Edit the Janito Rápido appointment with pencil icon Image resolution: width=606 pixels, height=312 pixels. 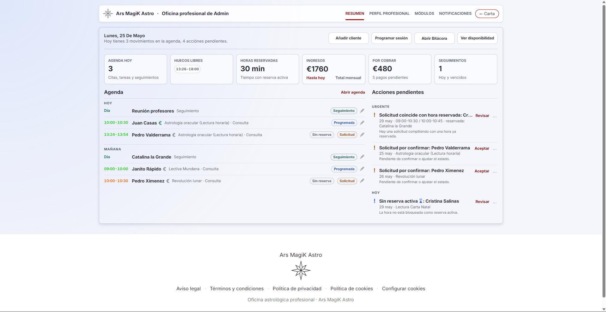[x=362, y=169]
